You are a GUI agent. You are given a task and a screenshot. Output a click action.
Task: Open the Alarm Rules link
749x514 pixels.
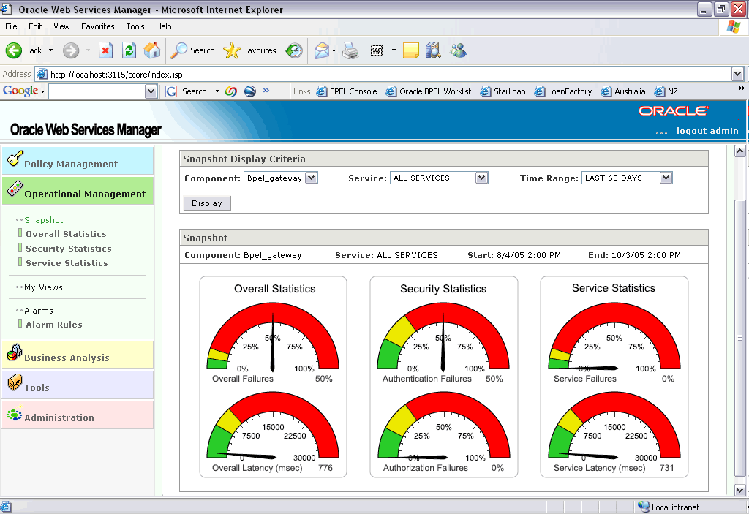[x=54, y=325]
